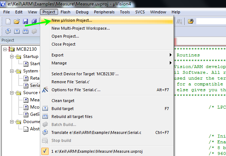Collapse the Source group in tree
This screenshot has height=156, width=226.
pos(12,93)
